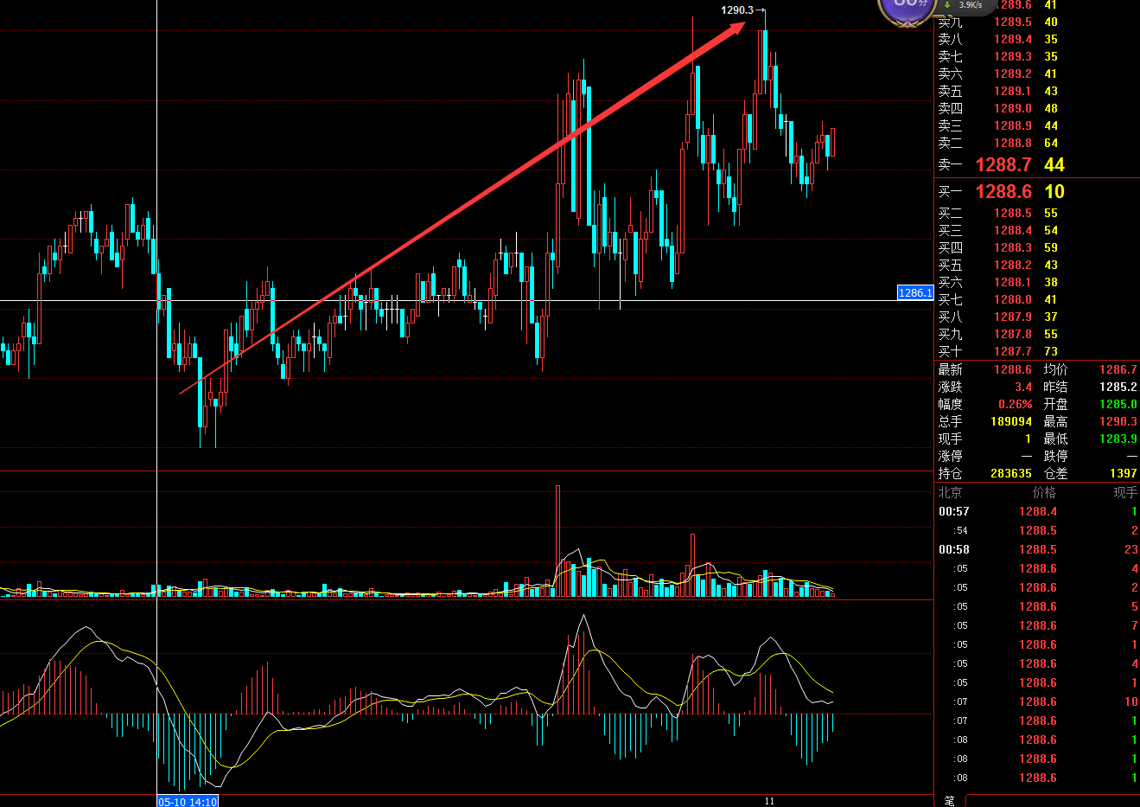Click the 最高 high value 1290.3 in stats

tap(1118, 421)
